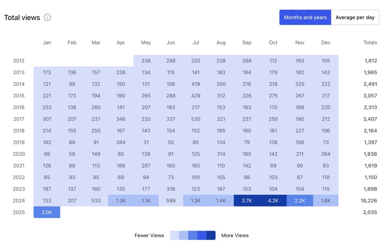The width and height of the screenshot is (391, 247).
Task: Switch to Months and years view
Action: click(305, 18)
